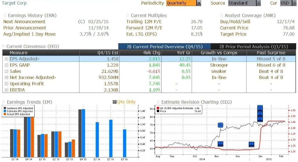
Task: Click the Prior Announcement date 11/19/14
Action: click(98, 28)
